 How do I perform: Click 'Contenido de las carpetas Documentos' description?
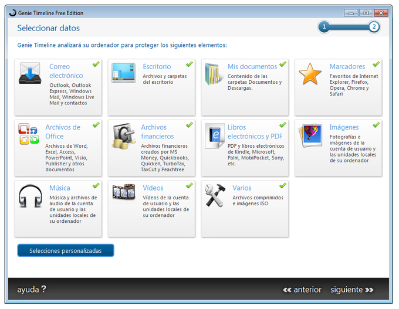coord(255,82)
